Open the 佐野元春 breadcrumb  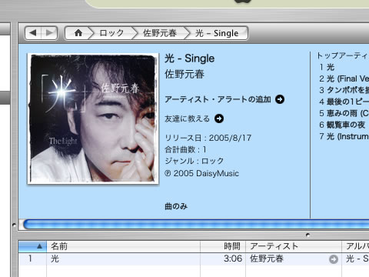pos(160,33)
